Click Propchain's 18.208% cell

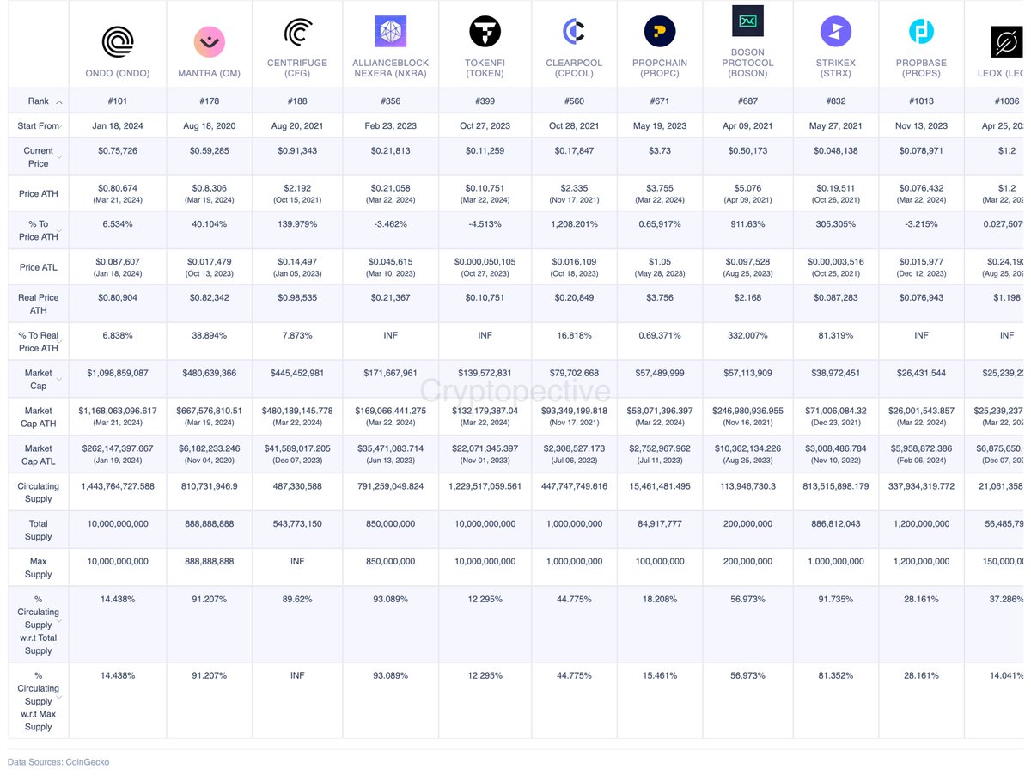[660, 600]
